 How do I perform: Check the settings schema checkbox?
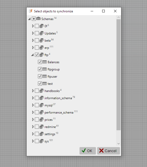click(37, 134)
